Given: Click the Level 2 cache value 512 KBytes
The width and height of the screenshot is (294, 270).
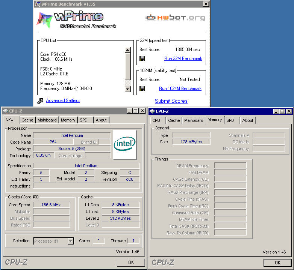Looking at the screenshot, I should tap(121, 218).
